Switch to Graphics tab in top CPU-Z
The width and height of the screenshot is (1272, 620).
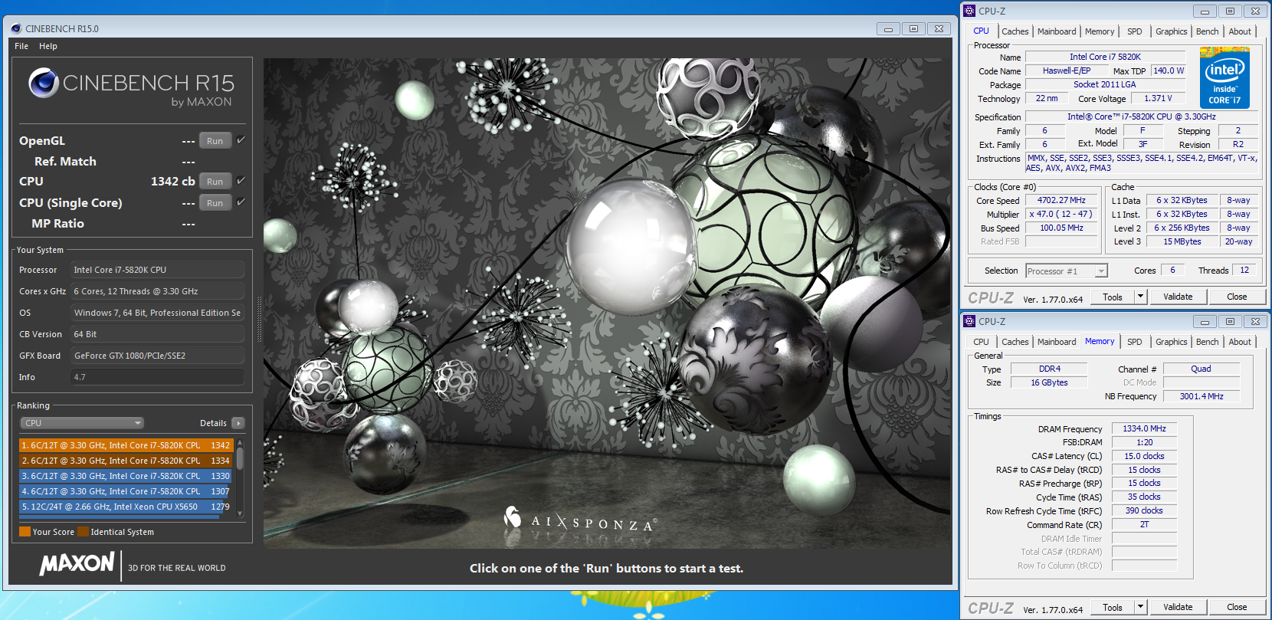pyautogui.click(x=1172, y=31)
